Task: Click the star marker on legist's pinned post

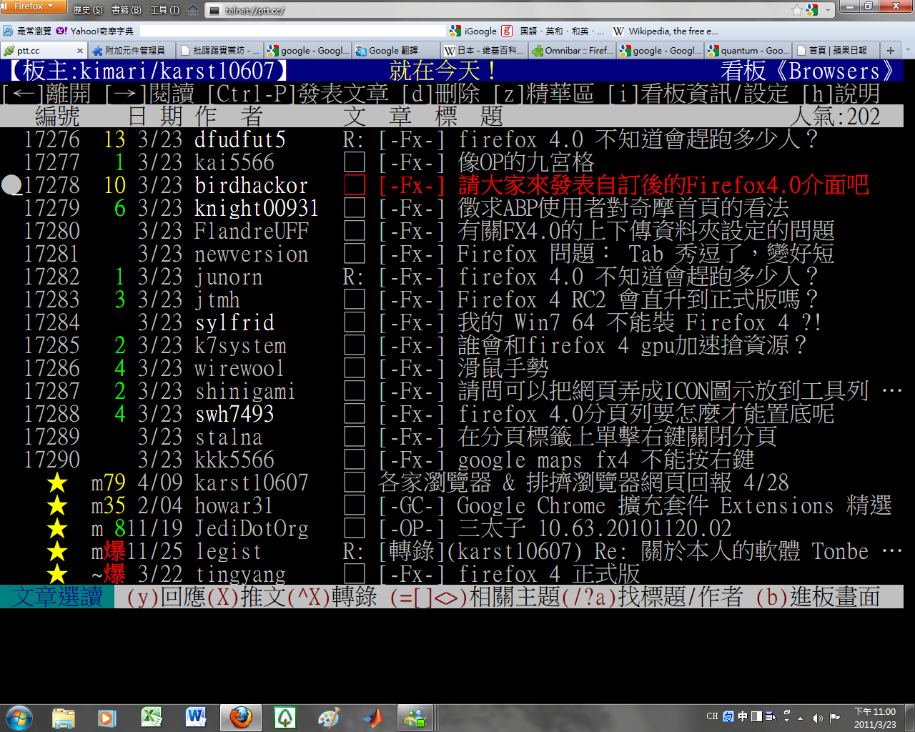Action: click(x=57, y=552)
